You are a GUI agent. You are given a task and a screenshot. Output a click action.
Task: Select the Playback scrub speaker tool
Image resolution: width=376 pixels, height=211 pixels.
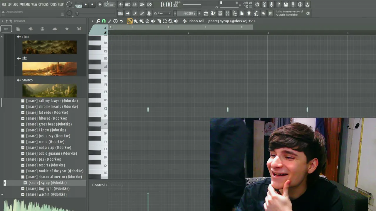(x=176, y=21)
